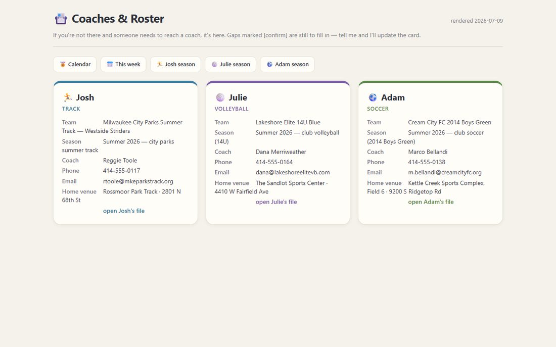Viewport: 556px width, 347px height.
Task: Click the volleyball icon on Julie's card
Action: [x=220, y=97]
